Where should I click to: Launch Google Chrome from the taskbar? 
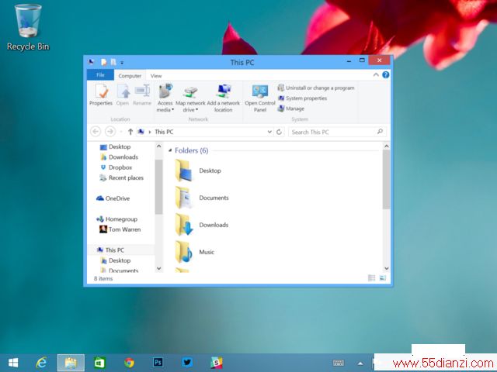129,363
